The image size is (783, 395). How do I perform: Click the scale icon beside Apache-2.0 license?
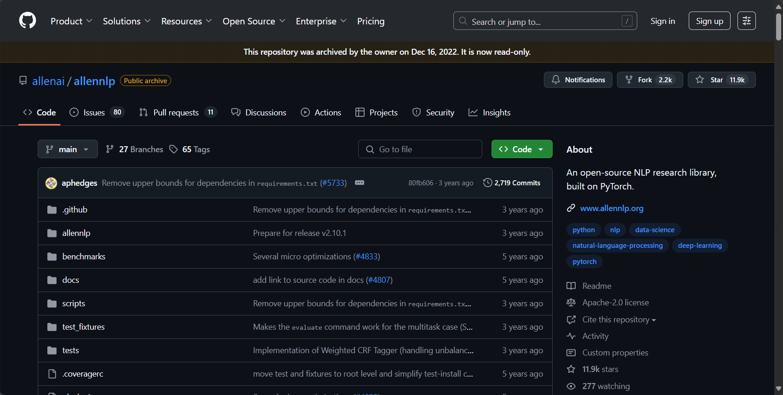coord(571,303)
